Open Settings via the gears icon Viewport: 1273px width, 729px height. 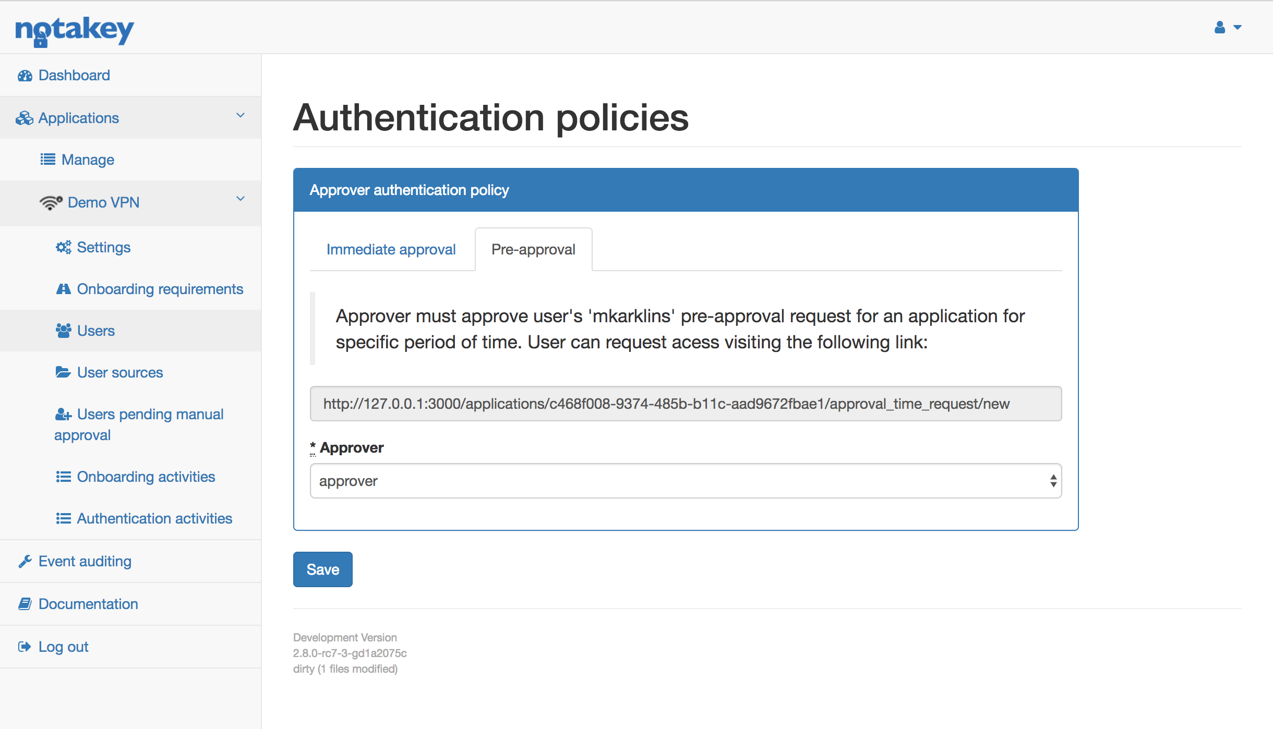tap(64, 247)
